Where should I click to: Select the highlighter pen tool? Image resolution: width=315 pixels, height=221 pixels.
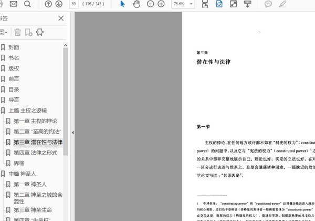click(x=283, y=4)
